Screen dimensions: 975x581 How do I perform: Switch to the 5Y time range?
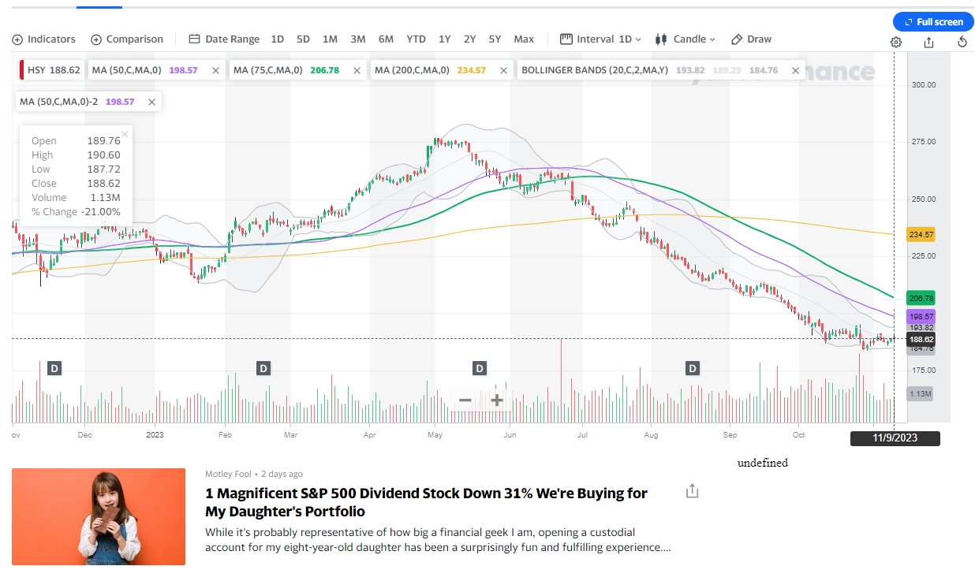click(x=495, y=39)
